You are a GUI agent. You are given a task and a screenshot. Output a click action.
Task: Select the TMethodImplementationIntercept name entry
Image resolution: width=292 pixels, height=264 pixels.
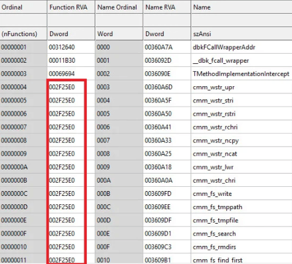tap(242, 74)
